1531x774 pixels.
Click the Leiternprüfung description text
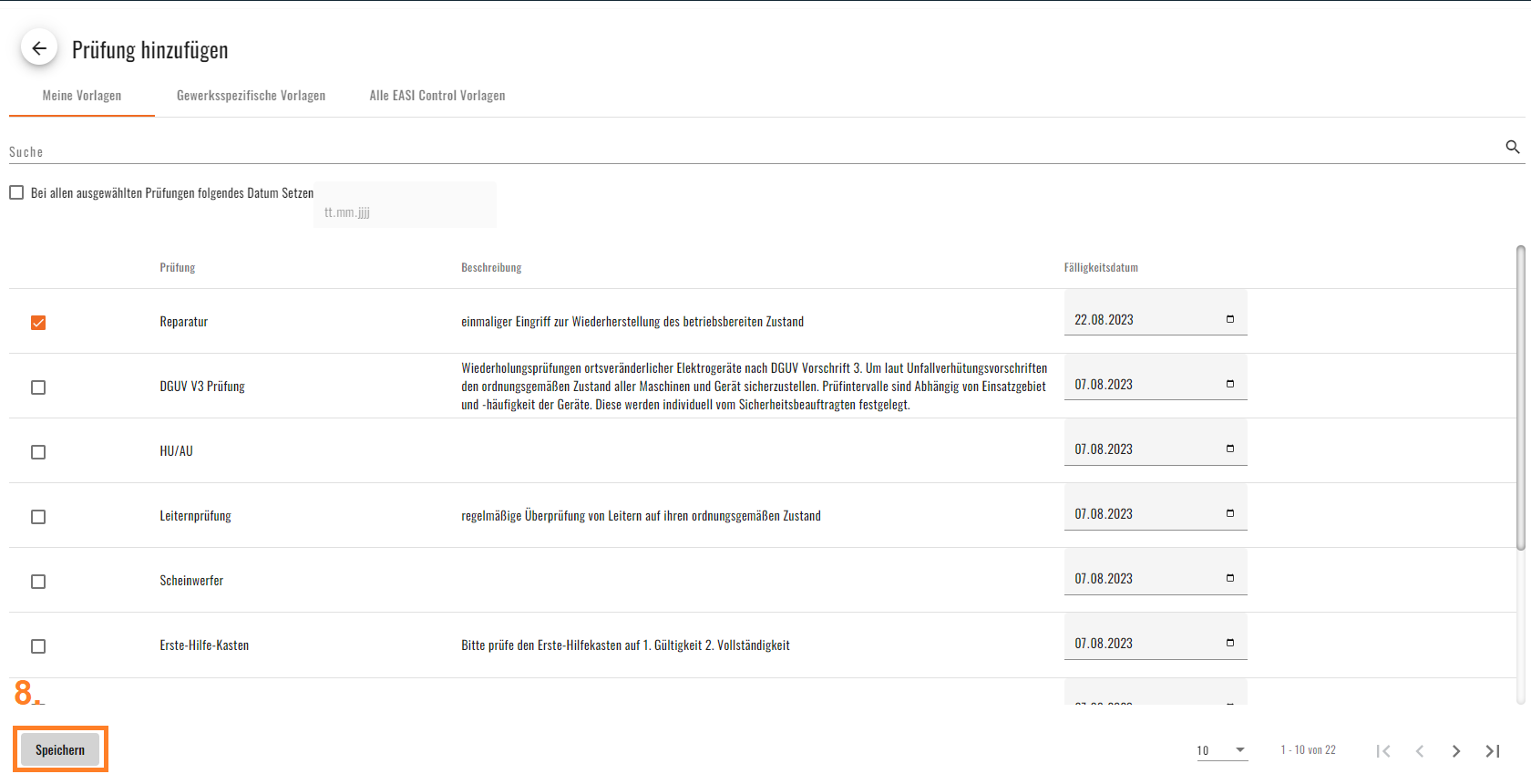pos(641,516)
